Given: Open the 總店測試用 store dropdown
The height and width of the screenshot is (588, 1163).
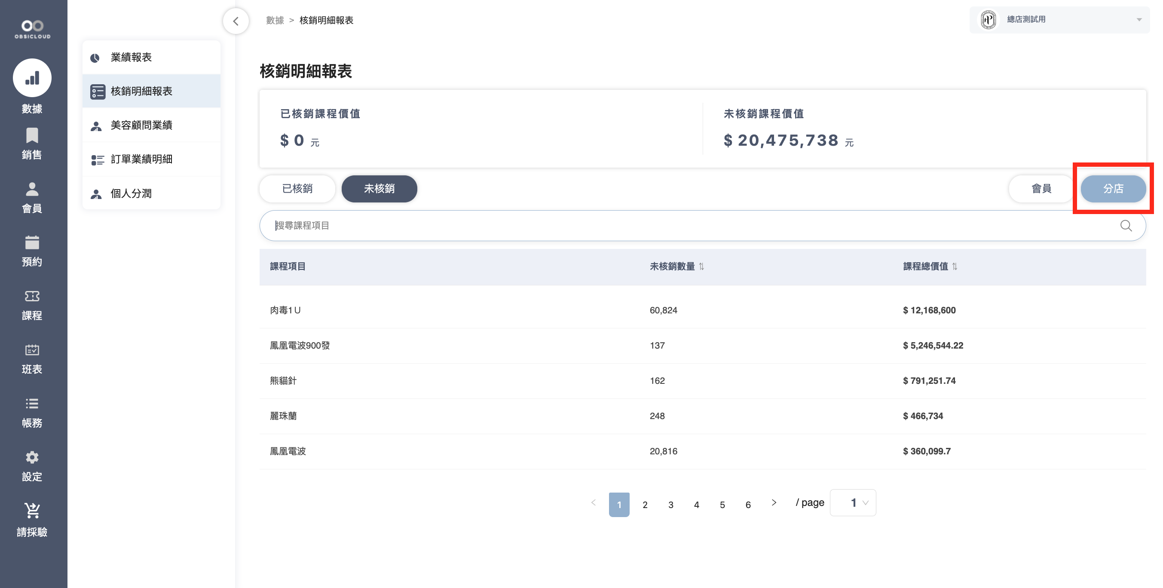Looking at the screenshot, I should tap(1059, 19).
